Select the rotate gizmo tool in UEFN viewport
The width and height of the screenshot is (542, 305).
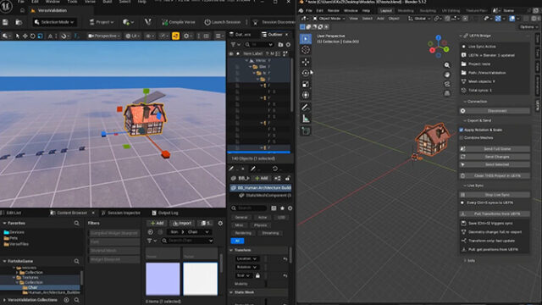(x=32, y=36)
